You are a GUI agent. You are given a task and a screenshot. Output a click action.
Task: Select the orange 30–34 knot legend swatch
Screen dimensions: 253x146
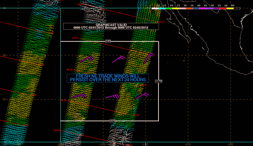[189, 8]
